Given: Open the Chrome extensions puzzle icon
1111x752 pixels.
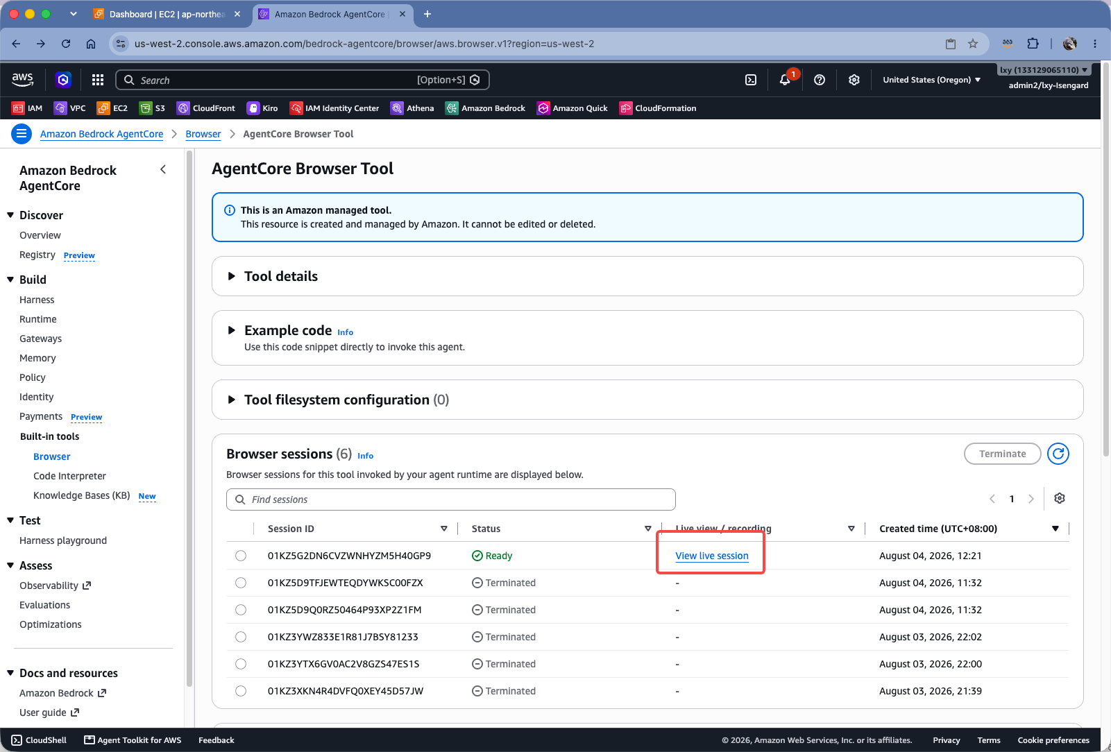Looking at the screenshot, I should pos(1033,44).
